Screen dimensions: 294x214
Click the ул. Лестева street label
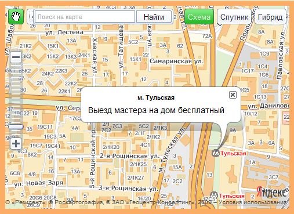pos(64,32)
